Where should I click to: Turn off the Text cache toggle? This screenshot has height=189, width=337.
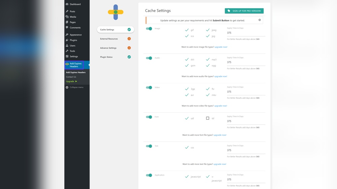[149, 146]
